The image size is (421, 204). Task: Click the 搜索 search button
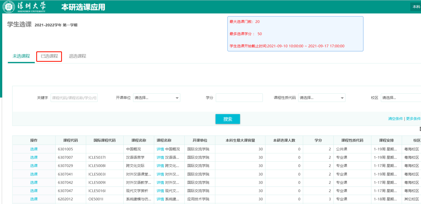tap(227, 119)
